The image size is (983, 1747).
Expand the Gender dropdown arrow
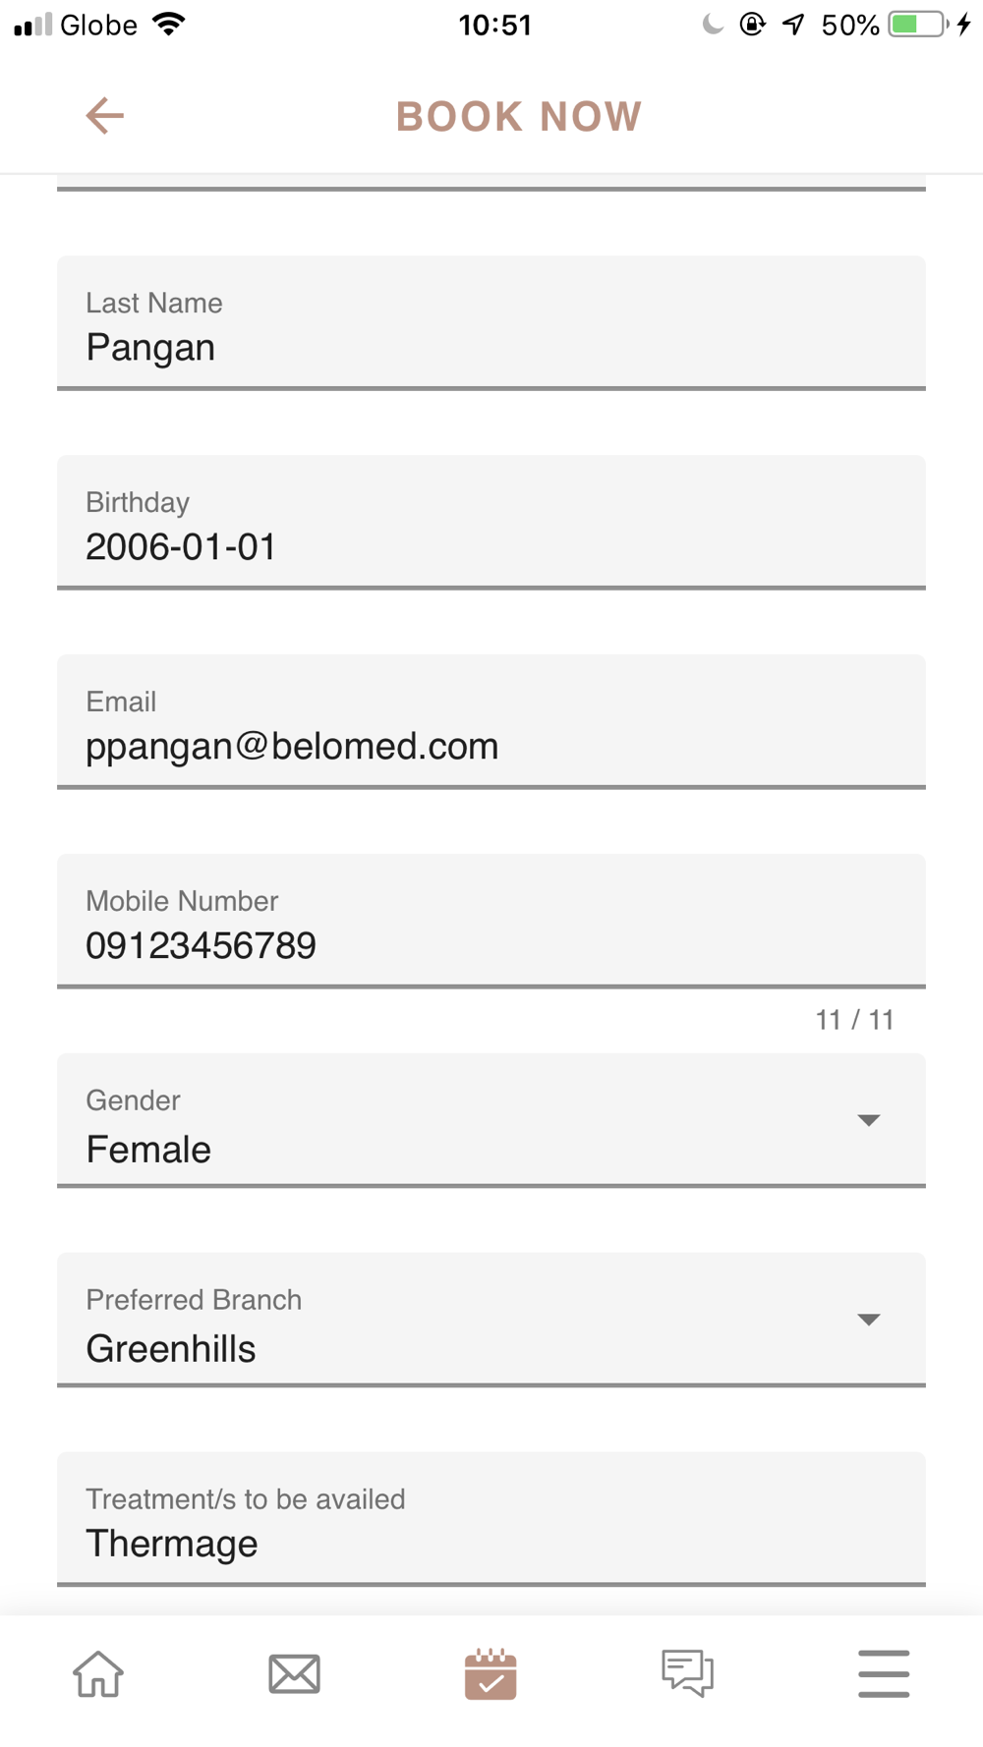(868, 1120)
